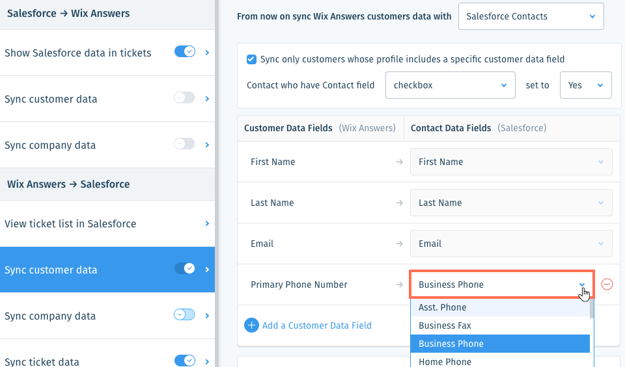The height and width of the screenshot is (367, 625).
Task: Enable lower Sync company data toggle
Action: click(184, 315)
